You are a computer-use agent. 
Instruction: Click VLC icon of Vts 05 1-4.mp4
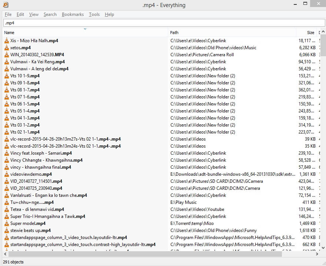(7, 111)
